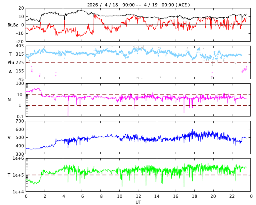Click the "700" tick on the velocity axis

(20, 121)
